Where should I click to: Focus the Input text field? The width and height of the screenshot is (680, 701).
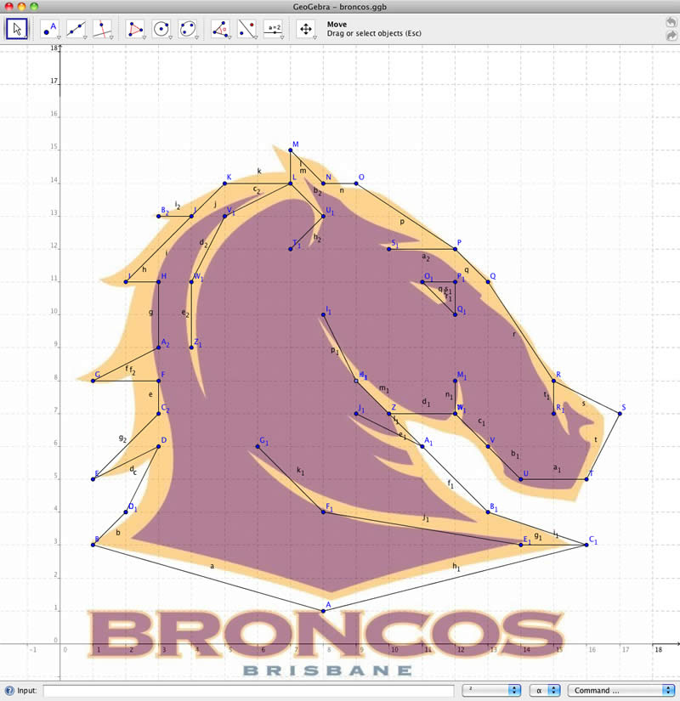click(249, 690)
